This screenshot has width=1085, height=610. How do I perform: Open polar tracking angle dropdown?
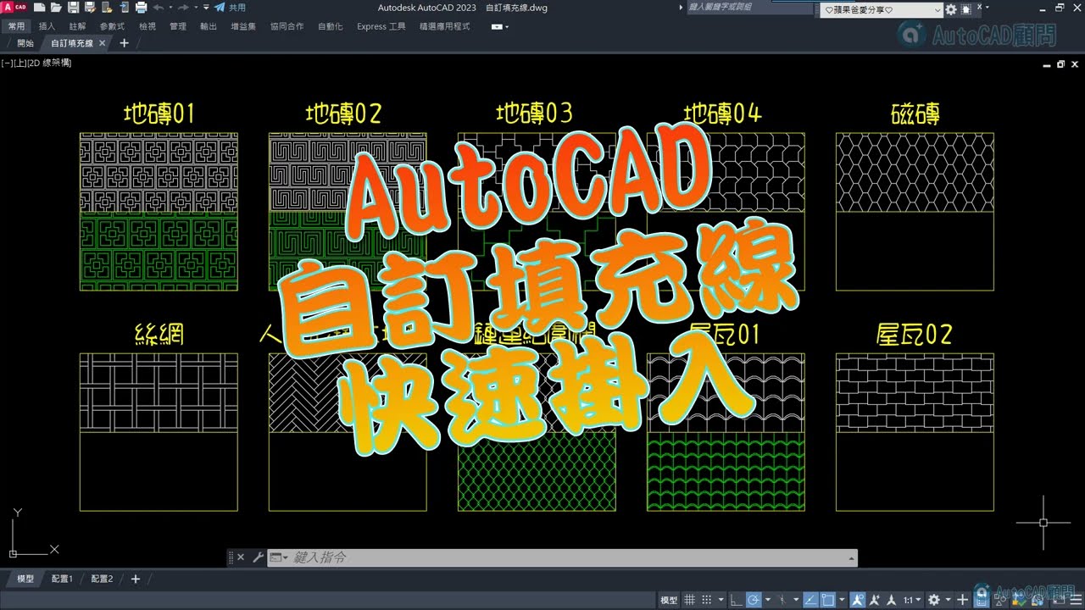tap(768, 600)
